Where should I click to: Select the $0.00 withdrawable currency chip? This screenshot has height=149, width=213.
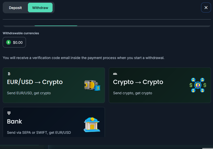point(14,42)
